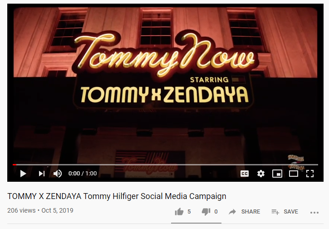Toggle theater mode view
Viewport: 329px width, 229px height.
click(x=293, y=174)
